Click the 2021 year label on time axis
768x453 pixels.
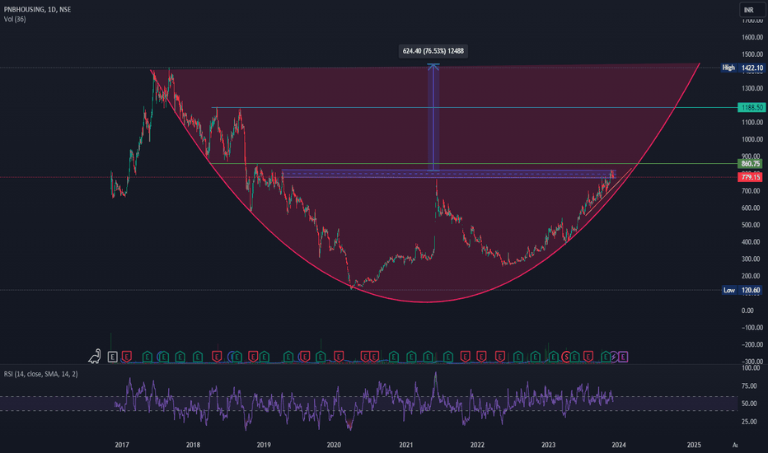(x=405, y=445)
